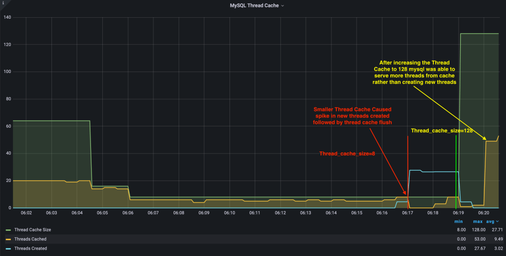506x256 pixels.
Task: Click the 140 label on the Y axis
Action: tap(7, 17)
